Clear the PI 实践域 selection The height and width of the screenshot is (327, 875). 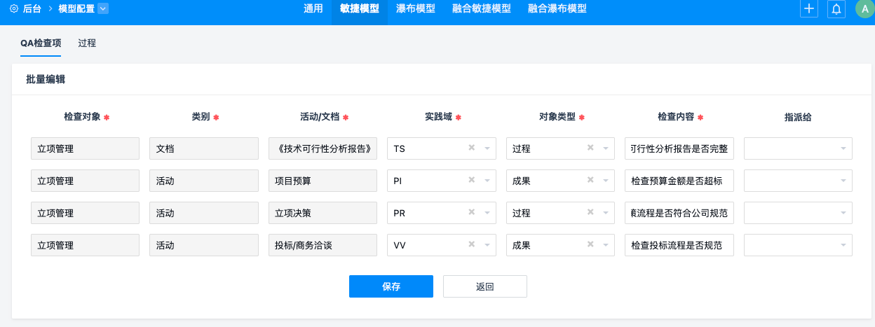472,181
